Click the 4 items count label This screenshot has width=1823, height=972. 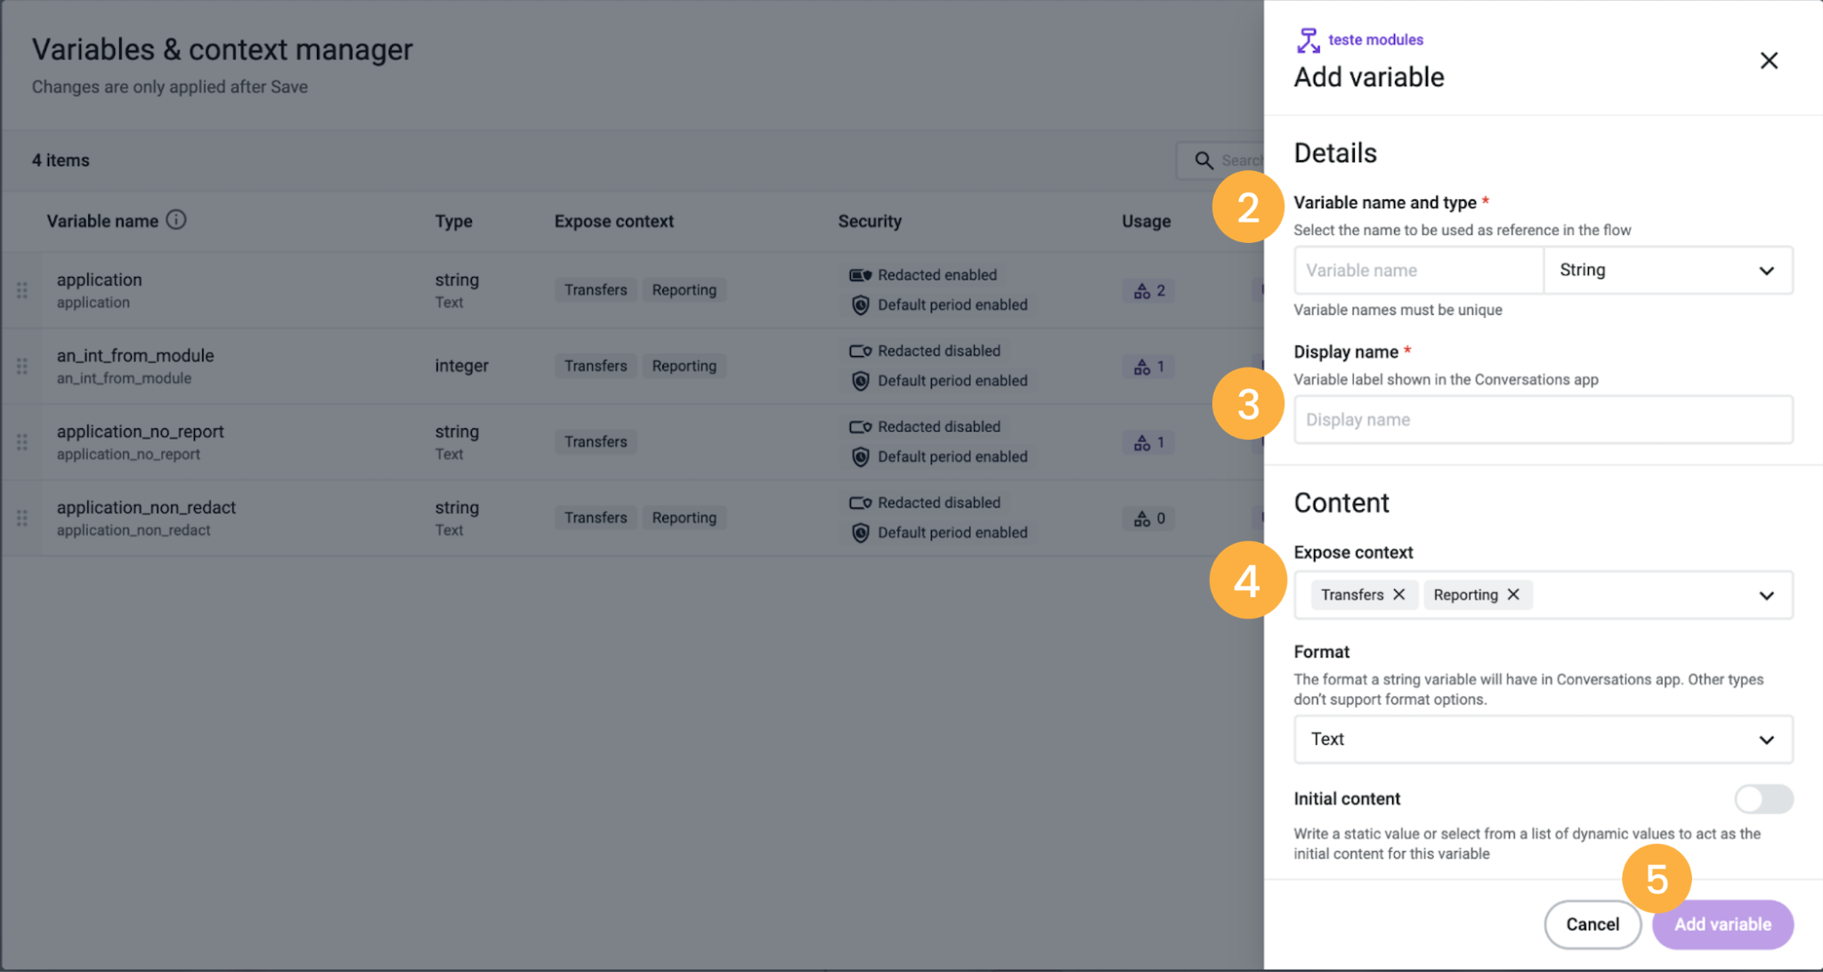coord(61,160)
